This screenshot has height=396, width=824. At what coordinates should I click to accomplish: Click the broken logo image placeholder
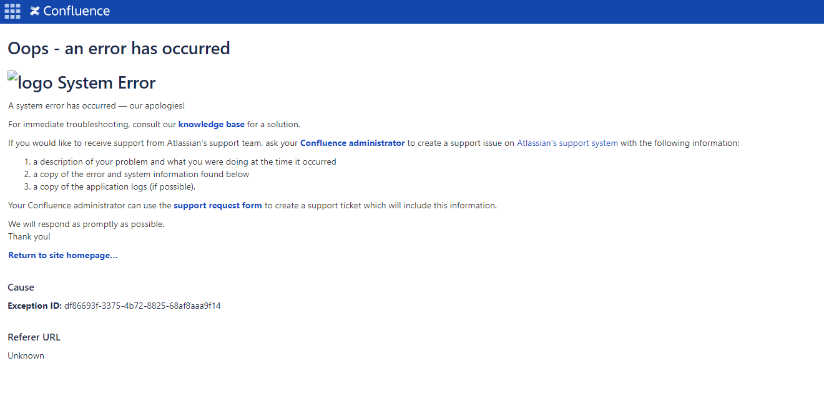pyautogui.click(x=31, y=82)
